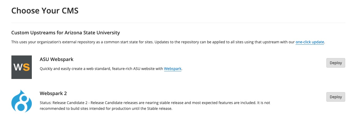
Task: Follow the Webspark hyperlink in description
Action: 173,69
